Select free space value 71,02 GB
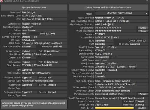This screenshot has height=110, width=150. (x=124, y=21)
